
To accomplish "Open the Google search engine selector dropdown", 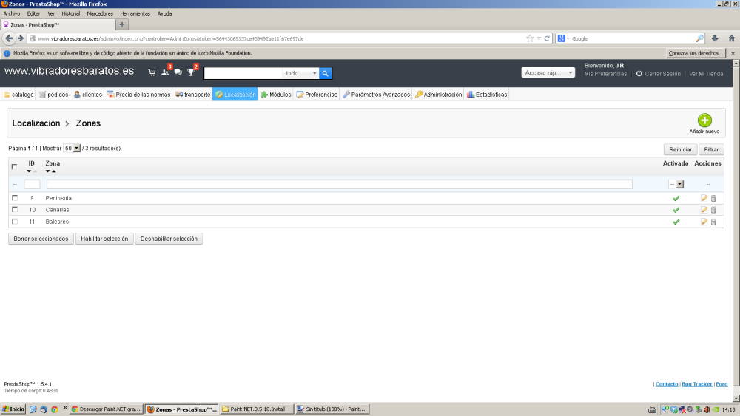I will coord(563,38).
